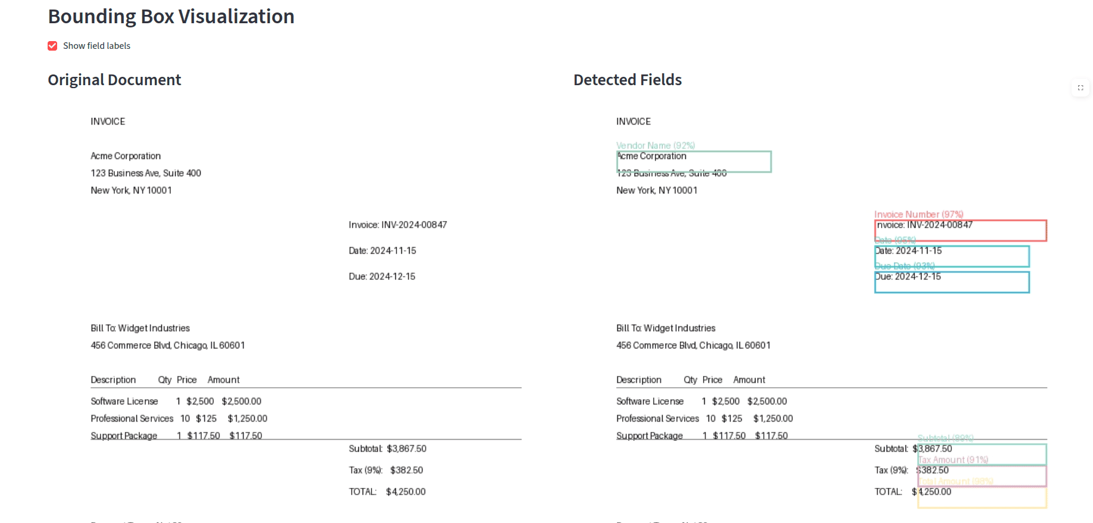Click the Original Document heading
This screenshot has width=1093, height=523.
pos(114,80)
